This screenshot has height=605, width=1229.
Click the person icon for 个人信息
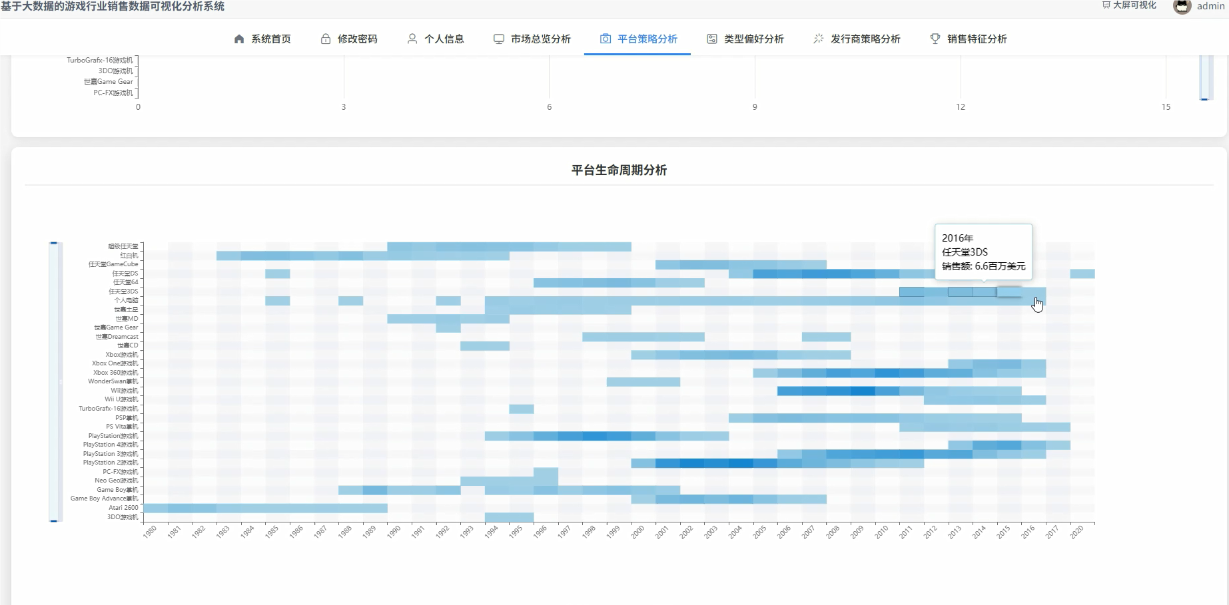click(412, 39)
